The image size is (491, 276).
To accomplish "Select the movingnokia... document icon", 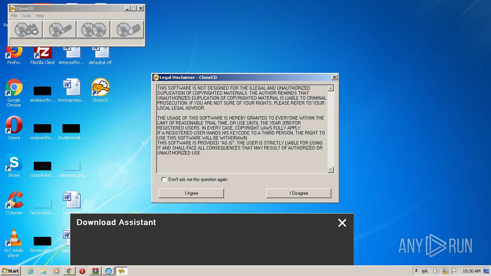I will 71,90.
